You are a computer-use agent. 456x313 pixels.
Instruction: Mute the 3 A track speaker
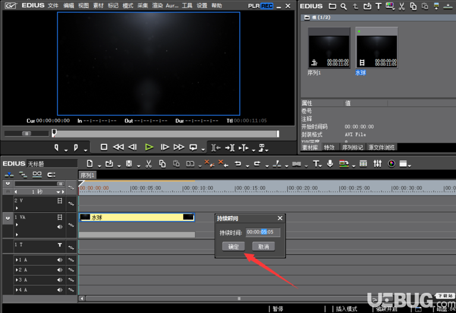pyautogui.click(x=59, y=280)
